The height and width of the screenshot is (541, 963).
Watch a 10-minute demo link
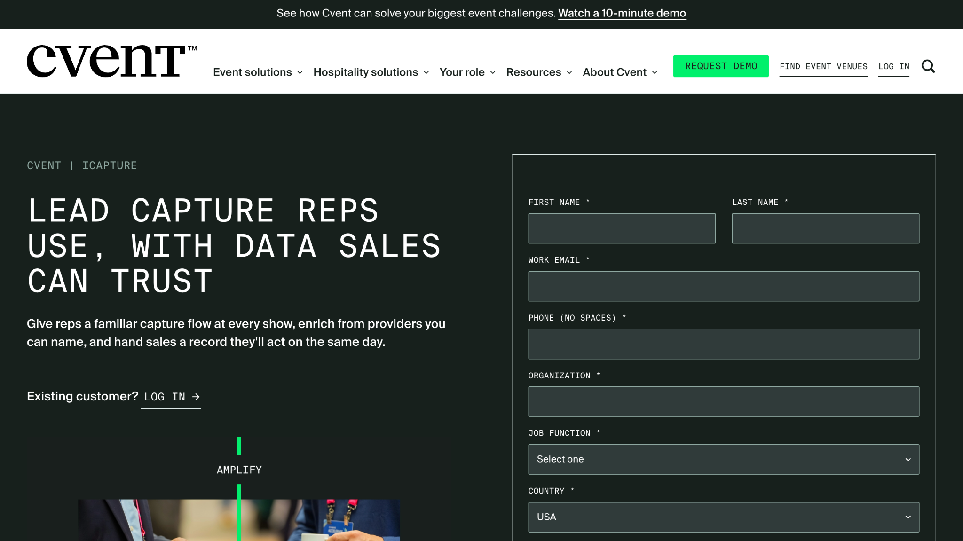pyautogui.click(x=622, y=13)
